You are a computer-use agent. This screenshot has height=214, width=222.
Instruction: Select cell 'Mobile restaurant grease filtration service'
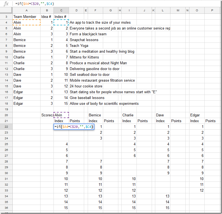tap(102, 81)
